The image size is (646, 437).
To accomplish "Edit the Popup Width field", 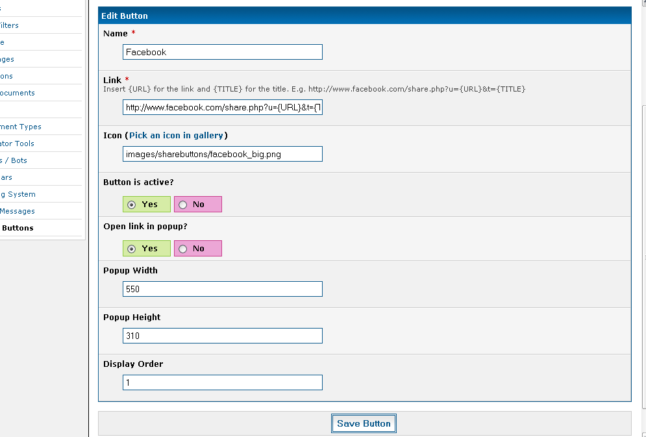I will coord(222,289).
